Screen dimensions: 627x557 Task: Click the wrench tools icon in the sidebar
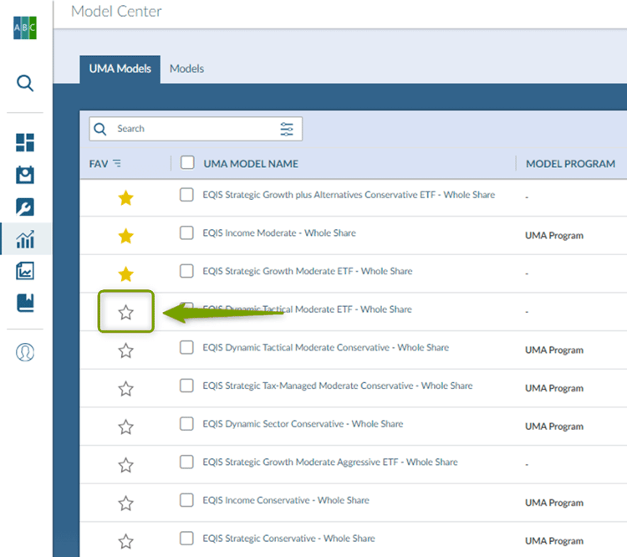tap(25, 207)
